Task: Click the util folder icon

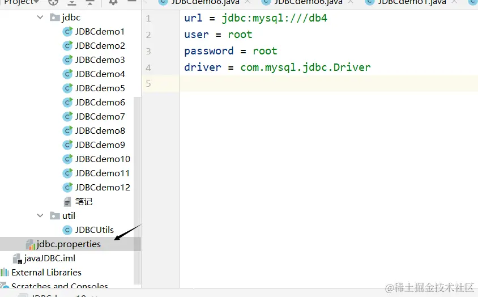Action: pos(54,216)
